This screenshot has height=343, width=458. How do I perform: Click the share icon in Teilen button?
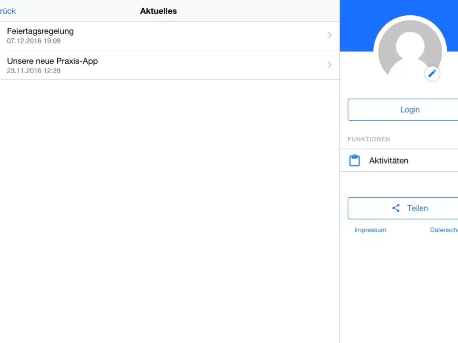click(396, 208)
